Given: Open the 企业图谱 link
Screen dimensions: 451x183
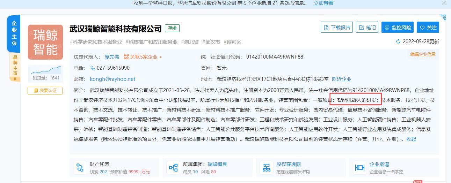Looking at the screenshot, I should click(x=379, y=164).
